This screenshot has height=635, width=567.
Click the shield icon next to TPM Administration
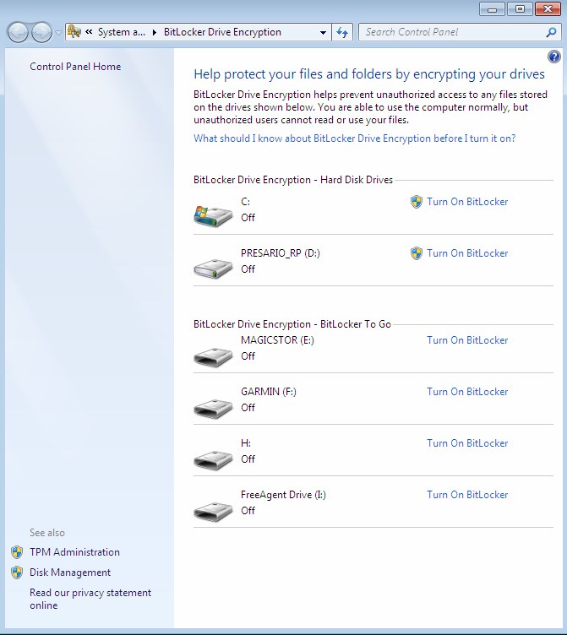click(x=17, y=552)
